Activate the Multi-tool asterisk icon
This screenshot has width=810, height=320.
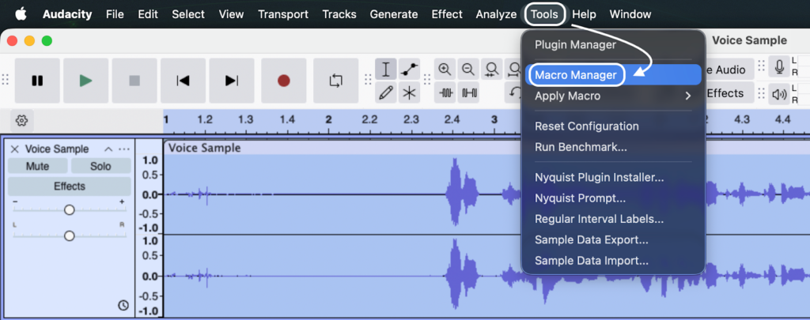pos(409,93)
